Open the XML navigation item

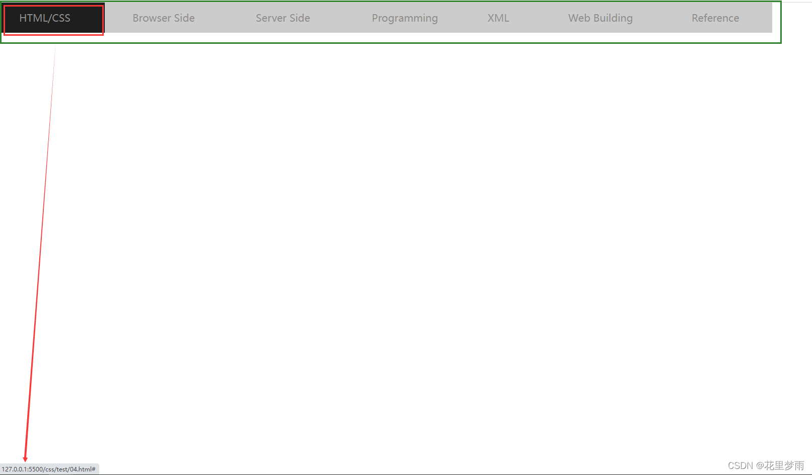[x=499, y=18]
